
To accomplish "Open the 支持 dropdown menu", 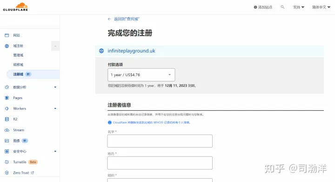I will pos(298,7).
